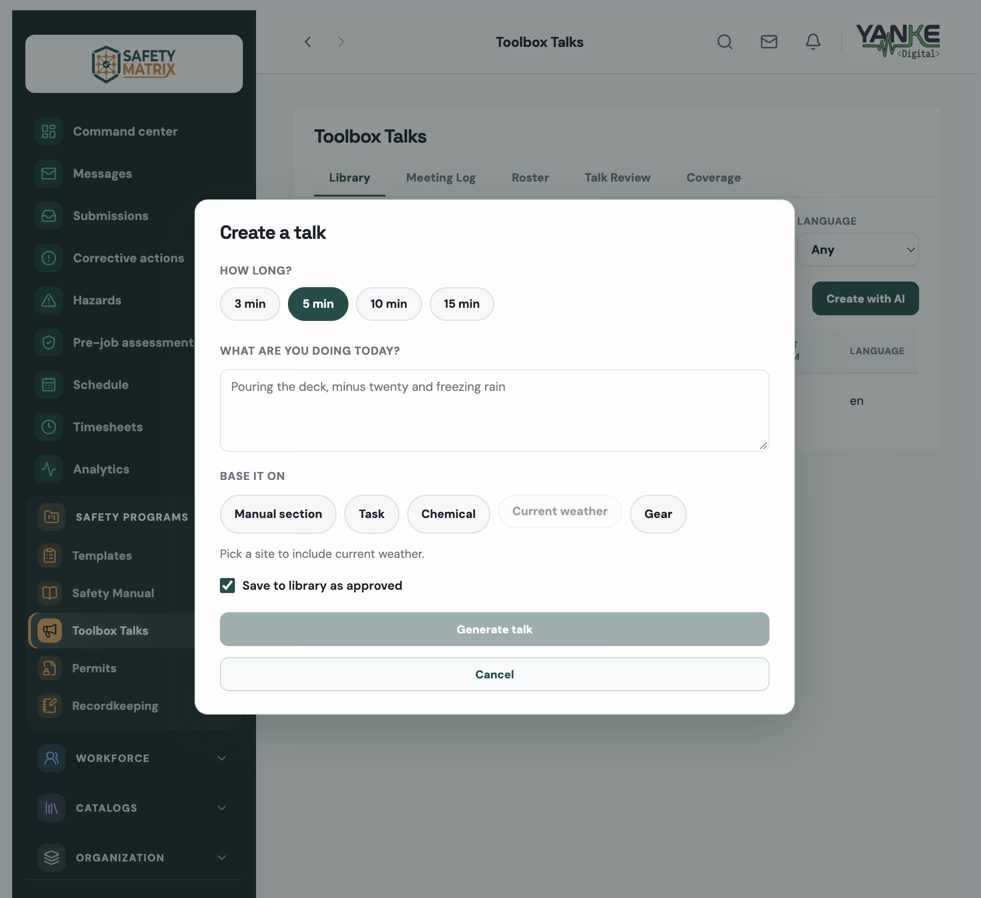
Task: Switch to the Meeting Log tab
Action: point(441,178)
